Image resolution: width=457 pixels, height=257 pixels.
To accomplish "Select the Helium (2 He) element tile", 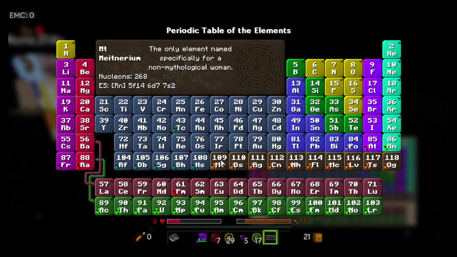I will (x=392, y=50).
